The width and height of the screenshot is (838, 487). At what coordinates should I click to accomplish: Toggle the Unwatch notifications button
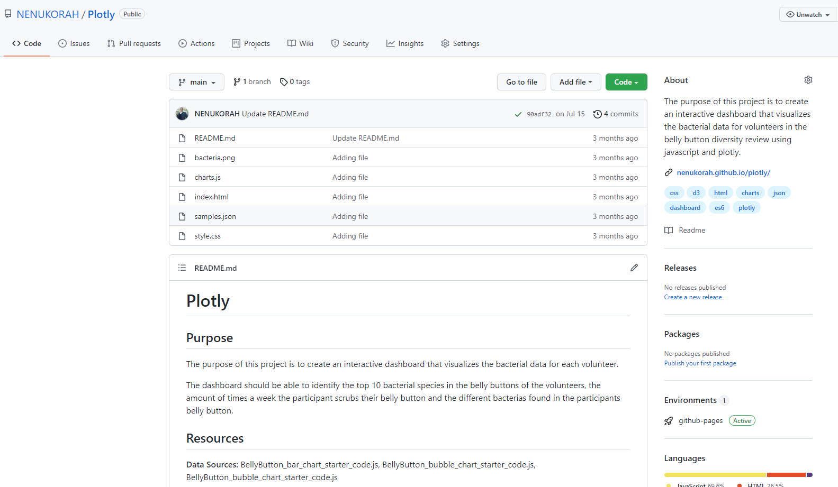coord(807,15)
